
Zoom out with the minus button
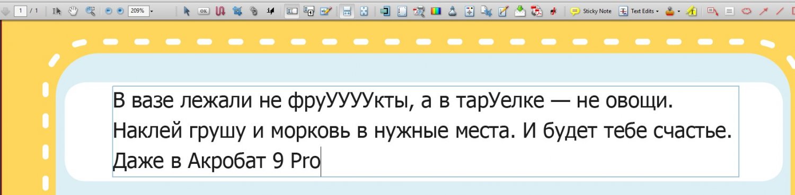[x=109, y=11]
